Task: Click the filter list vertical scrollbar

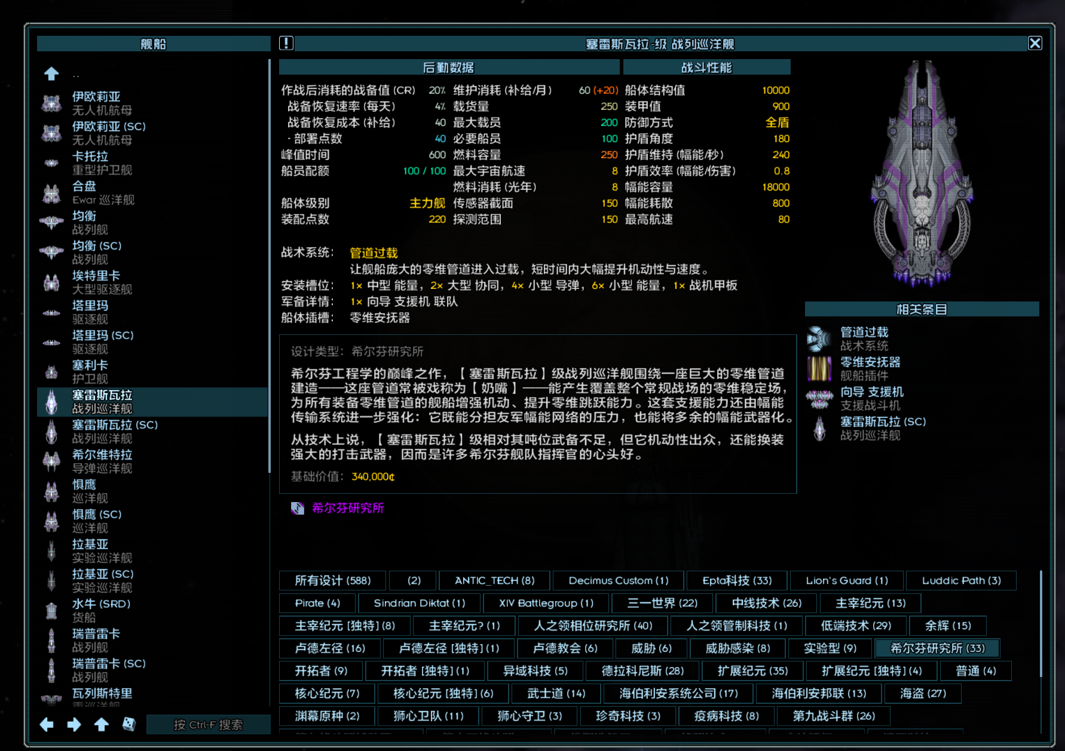Action: click(1040, 624)
